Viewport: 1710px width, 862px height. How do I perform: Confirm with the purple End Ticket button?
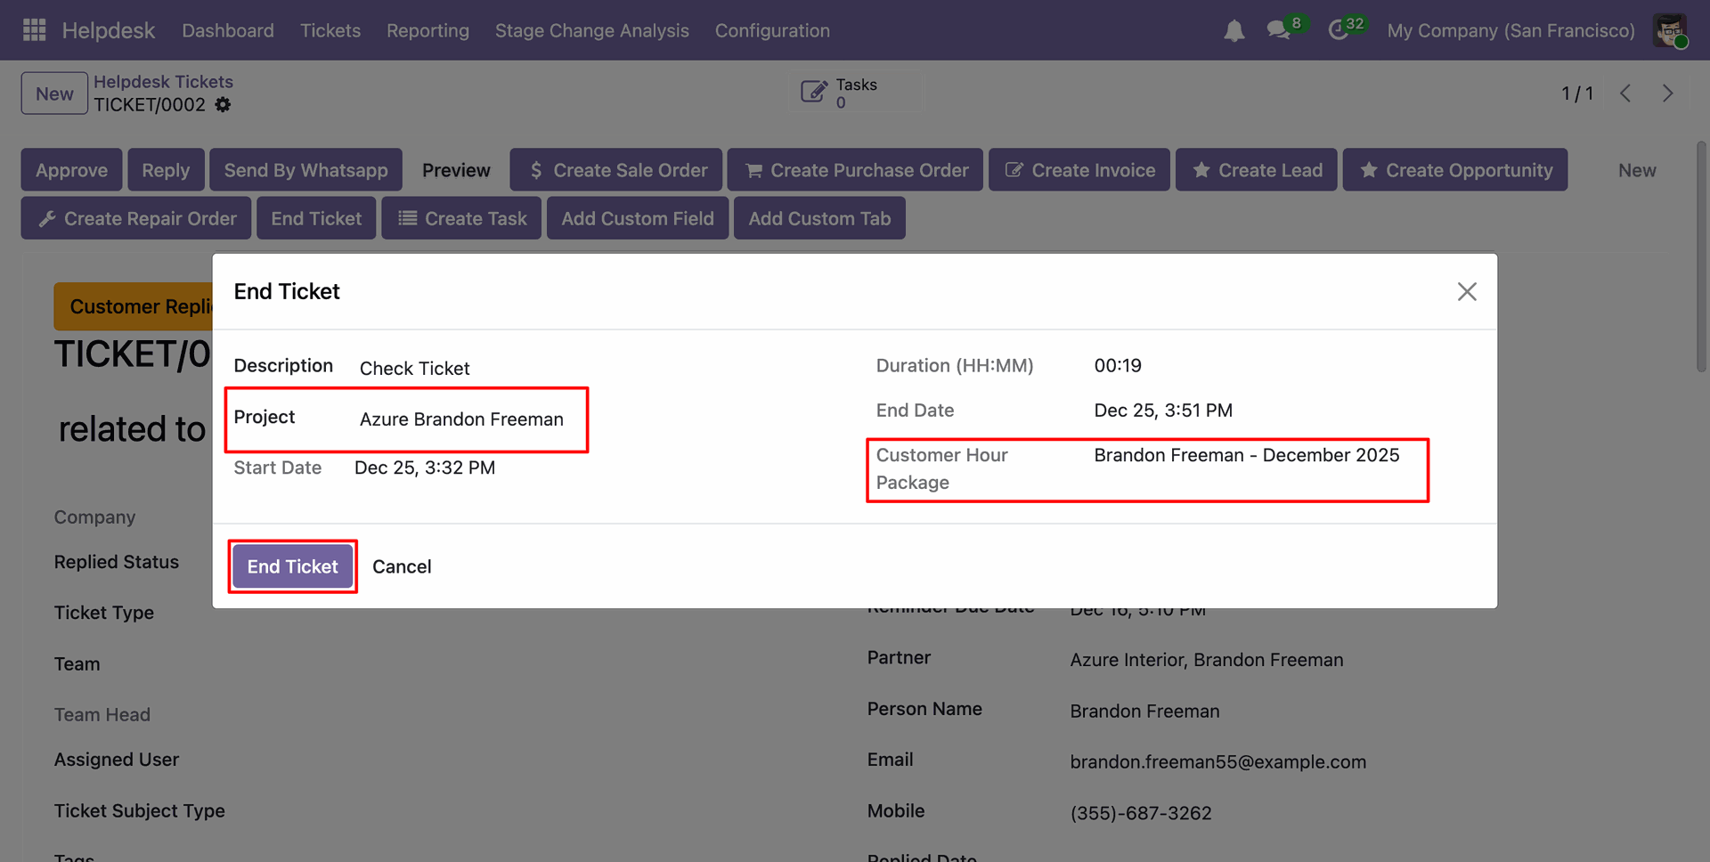(x=292, y=566)
